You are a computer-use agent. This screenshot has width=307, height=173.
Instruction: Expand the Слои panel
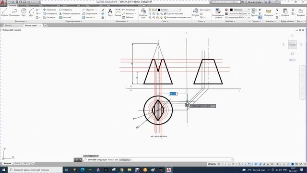coord(165,21)
